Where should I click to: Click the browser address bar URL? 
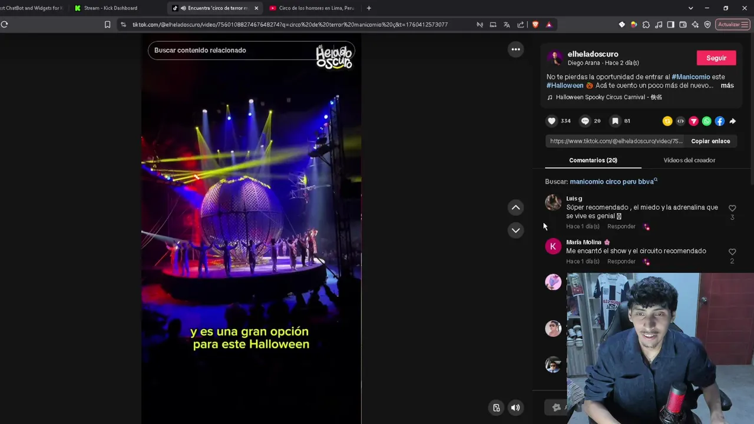tap(290, 25)
